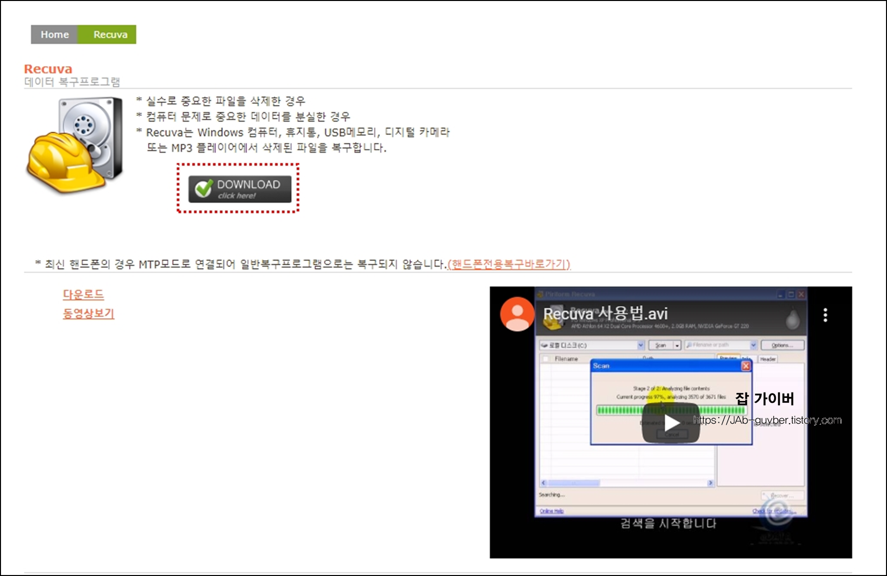Click the Recuva 사용법.avi video title
This screenshot has width=887, height=576.
click(x=606, y=313)
